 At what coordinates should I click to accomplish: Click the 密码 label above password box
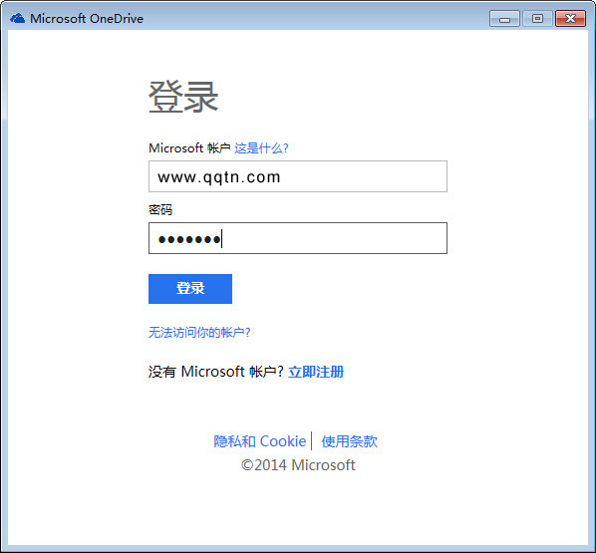160,210
